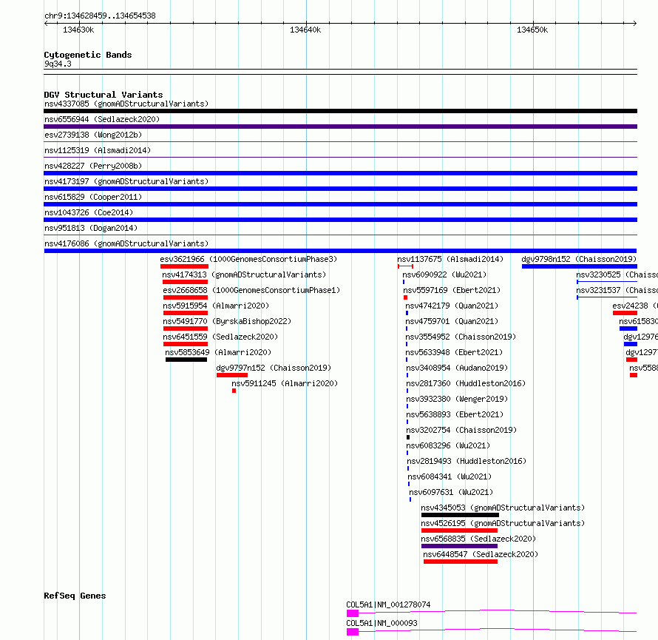Open nsv5633948 Ebert2021 variant
The image size is (658, 640).
tap(454, 352)
